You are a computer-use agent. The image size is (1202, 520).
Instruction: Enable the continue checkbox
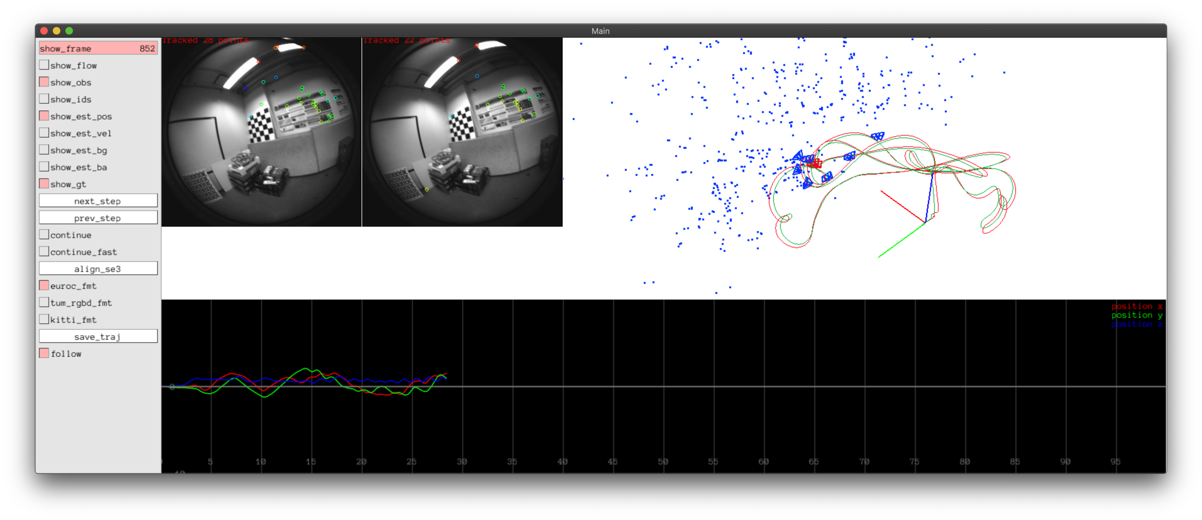[44, 235]
